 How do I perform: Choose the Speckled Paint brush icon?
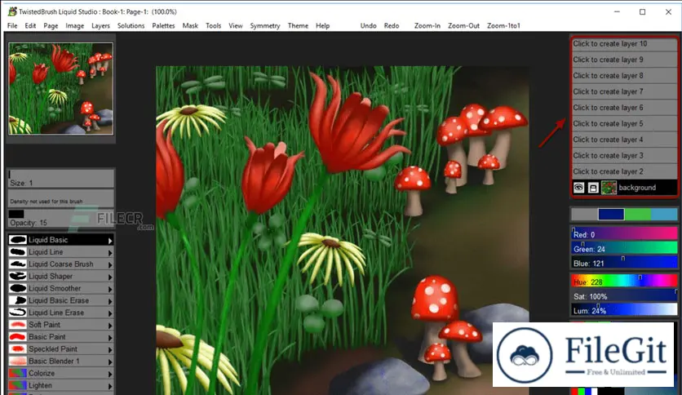coord(17,348)
